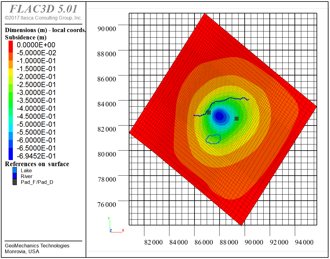
Task: Click the 0.0000E+00 legend value
Action: [x=36, y=45]
